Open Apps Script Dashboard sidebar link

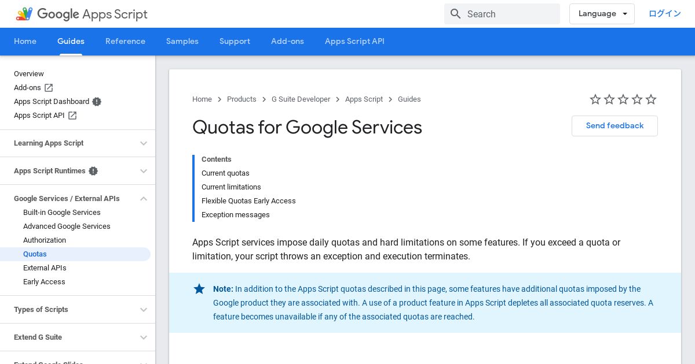coord(52,102)
